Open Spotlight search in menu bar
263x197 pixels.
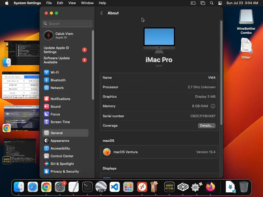point(212,3)
